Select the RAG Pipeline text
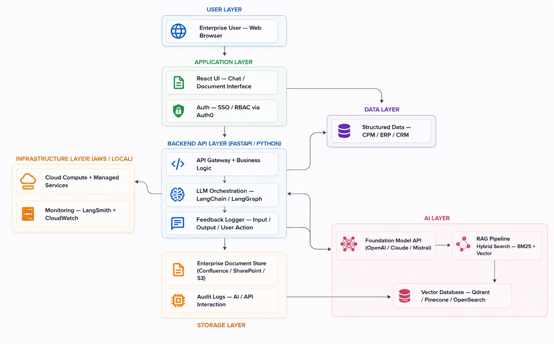This screenshot has height=344, width=554. point(493,239)
